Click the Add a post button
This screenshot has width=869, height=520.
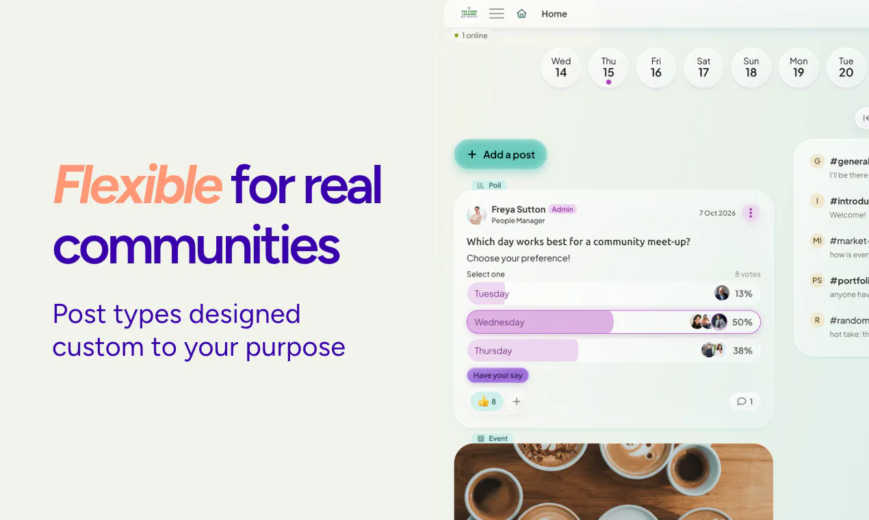[x=500, y=155]
